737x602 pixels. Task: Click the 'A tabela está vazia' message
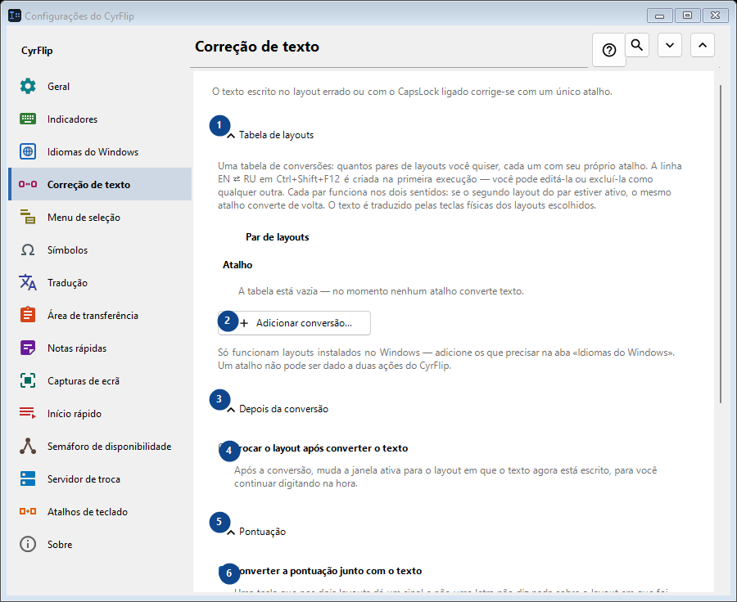point(381,291)
